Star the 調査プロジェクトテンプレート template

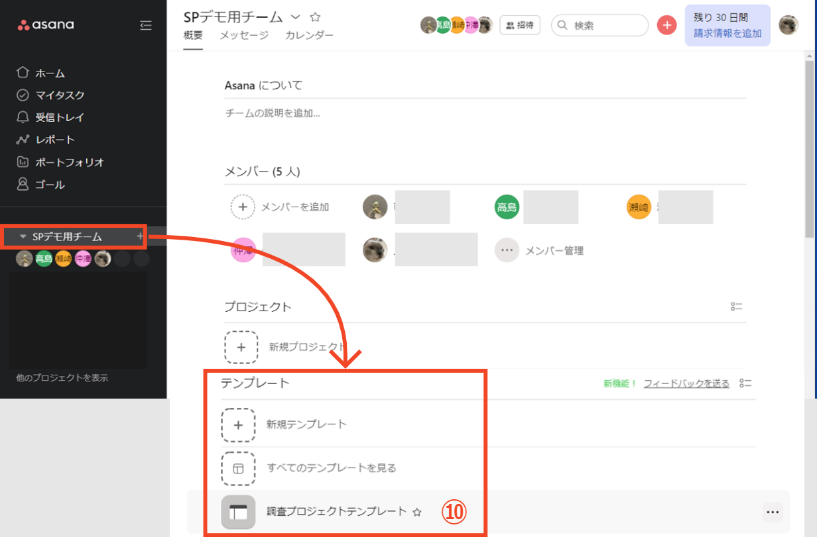tap(417, 512)
